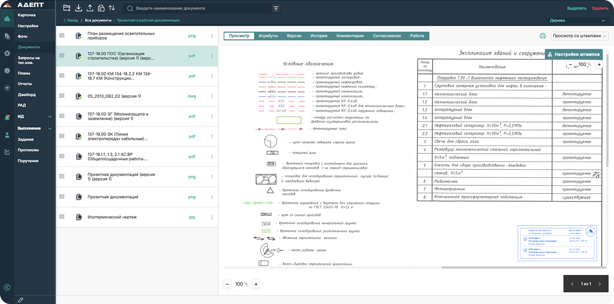Click the Назад back link

point(70,20)
